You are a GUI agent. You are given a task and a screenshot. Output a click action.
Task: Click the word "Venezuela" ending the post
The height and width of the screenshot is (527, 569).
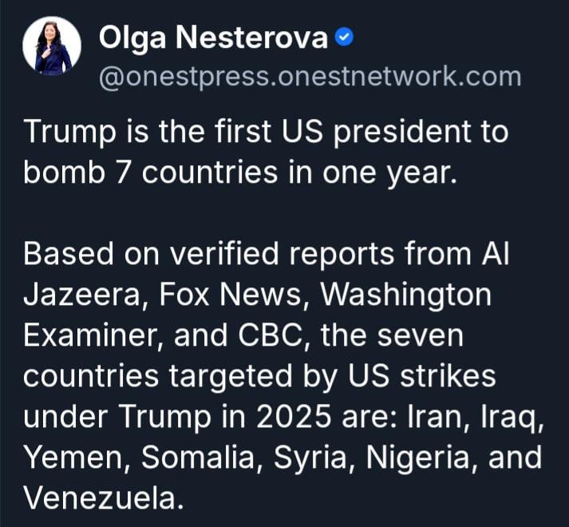99,499
